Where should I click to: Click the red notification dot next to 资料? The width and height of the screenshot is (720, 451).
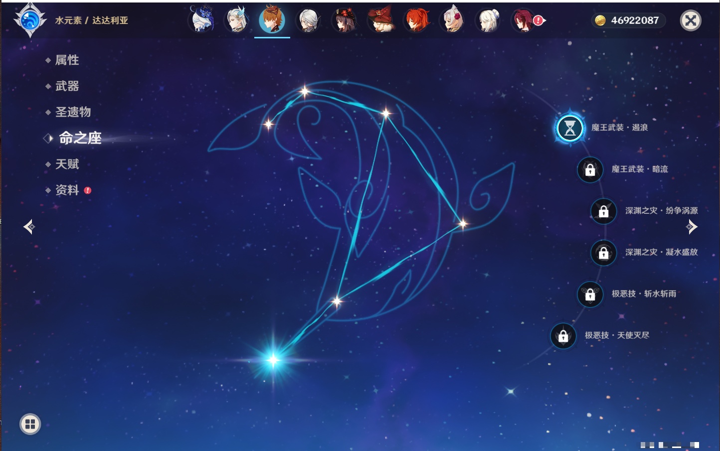tap(88, 190)
